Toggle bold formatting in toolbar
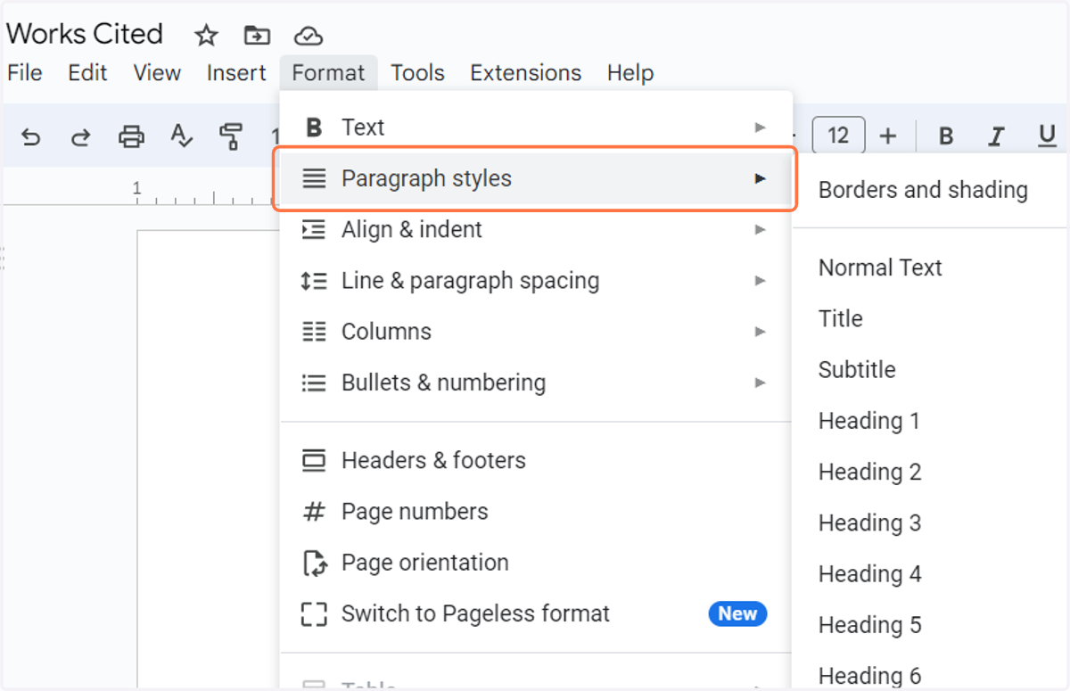Screen dimensions: 1070x691 [946, 136]
